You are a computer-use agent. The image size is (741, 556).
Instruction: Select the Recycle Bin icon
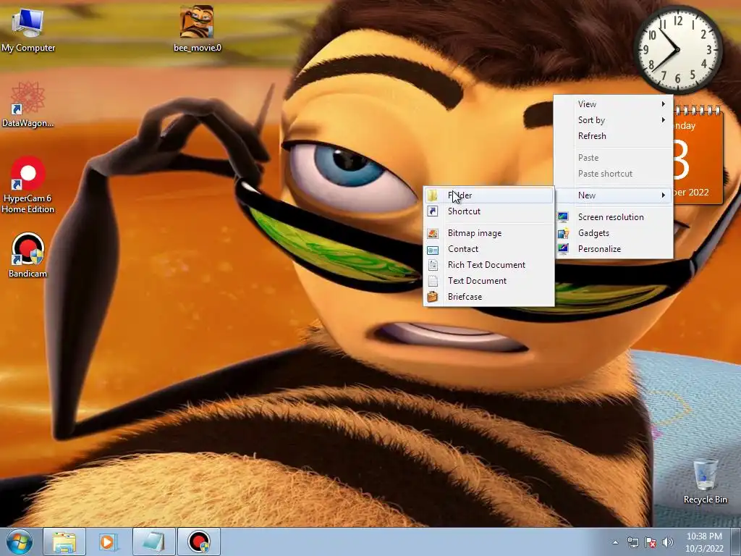[x=705, y=481]
